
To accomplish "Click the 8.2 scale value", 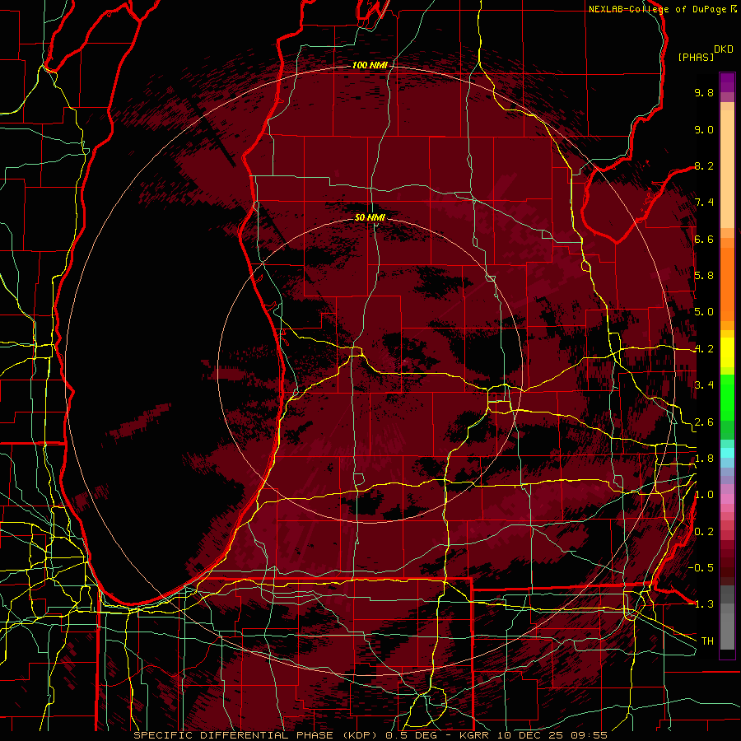I will coord(704,165).
